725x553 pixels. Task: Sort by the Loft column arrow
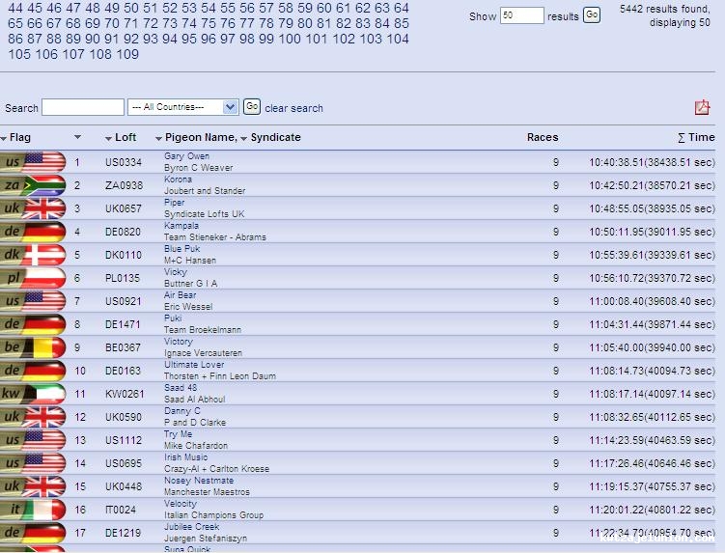(108, 138)
